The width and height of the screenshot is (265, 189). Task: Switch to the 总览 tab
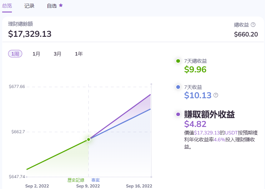(x=7, y=6)
